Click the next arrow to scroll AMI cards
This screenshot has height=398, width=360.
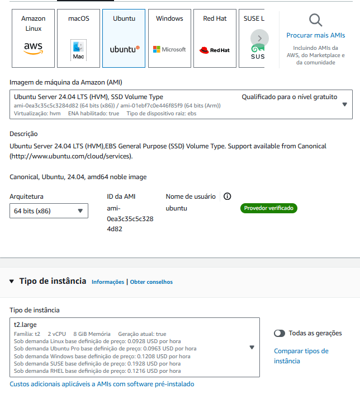tap(259, 38)
